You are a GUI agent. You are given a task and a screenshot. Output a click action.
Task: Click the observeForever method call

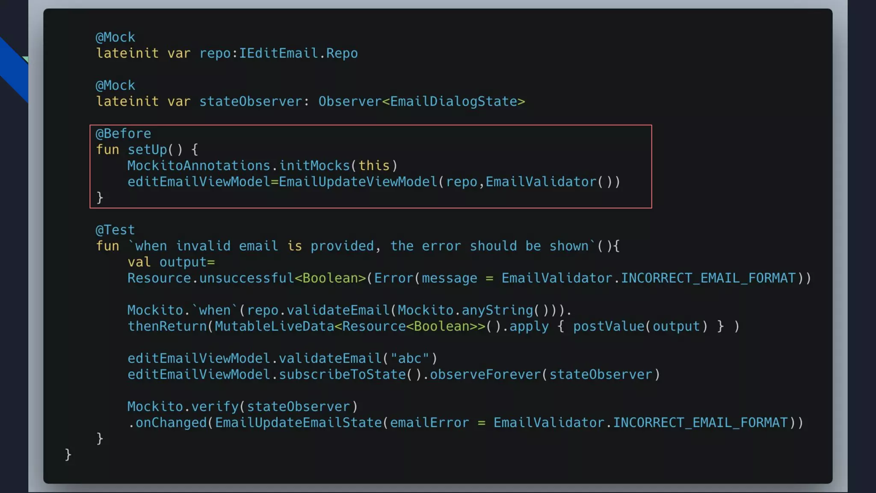485,374
